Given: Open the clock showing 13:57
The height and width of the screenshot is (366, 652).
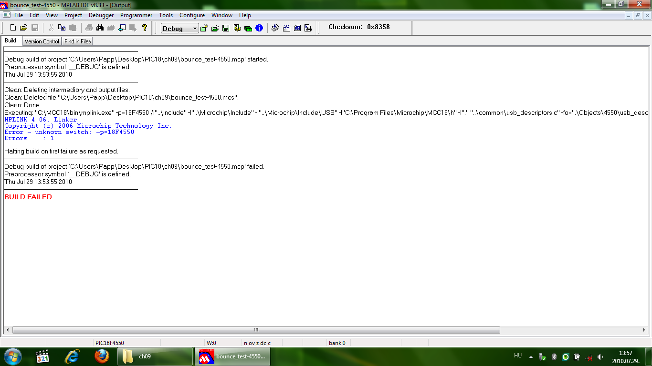Looking at the screenshot, I should point(625,356).
